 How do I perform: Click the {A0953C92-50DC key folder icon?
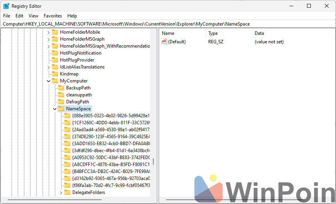pyautogui.click(x=67, y=158)
